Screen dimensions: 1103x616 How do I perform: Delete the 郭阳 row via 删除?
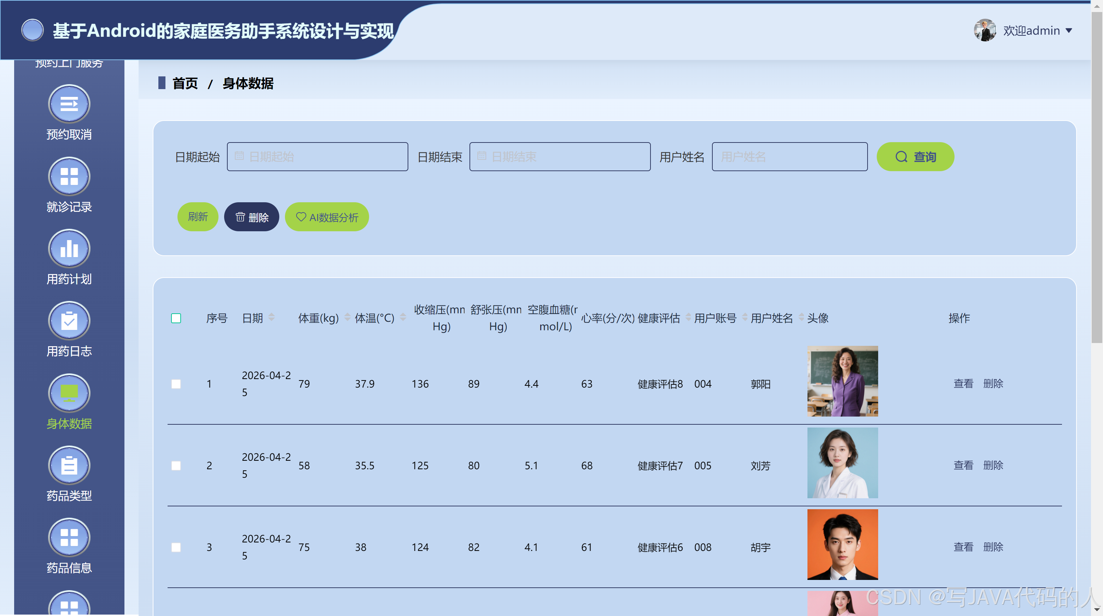(993, 383)
